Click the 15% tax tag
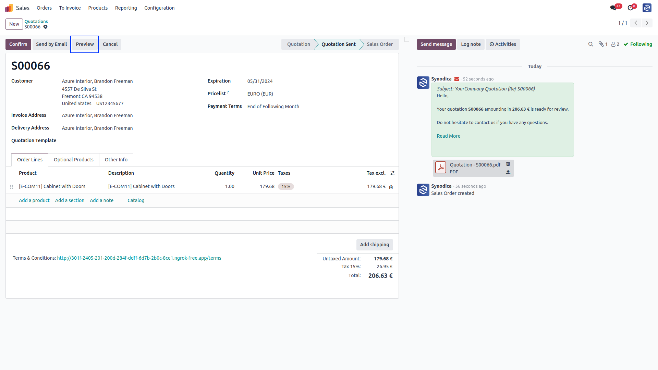The width and height of the screenshot is (658, 370). tap(286, 187)
